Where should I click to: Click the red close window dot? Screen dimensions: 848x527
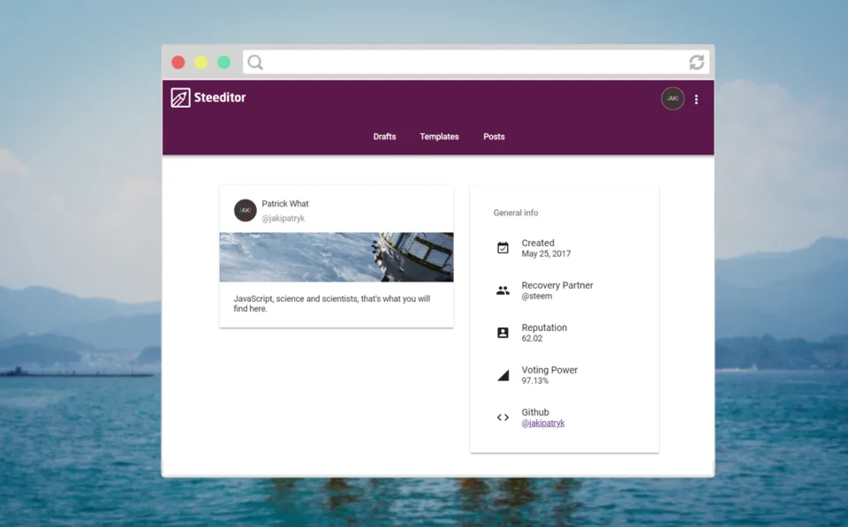(x=178, y=63)
